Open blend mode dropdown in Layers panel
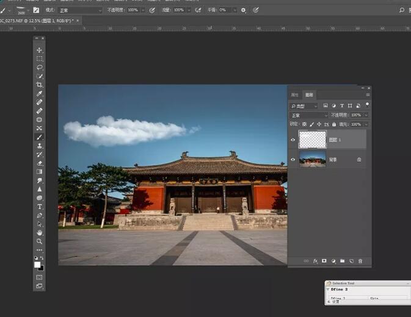 click(308, 115)
